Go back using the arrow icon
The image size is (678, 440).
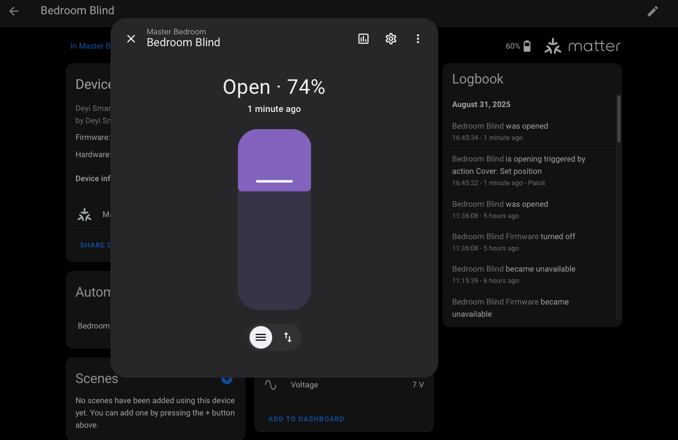coord(14,11)
